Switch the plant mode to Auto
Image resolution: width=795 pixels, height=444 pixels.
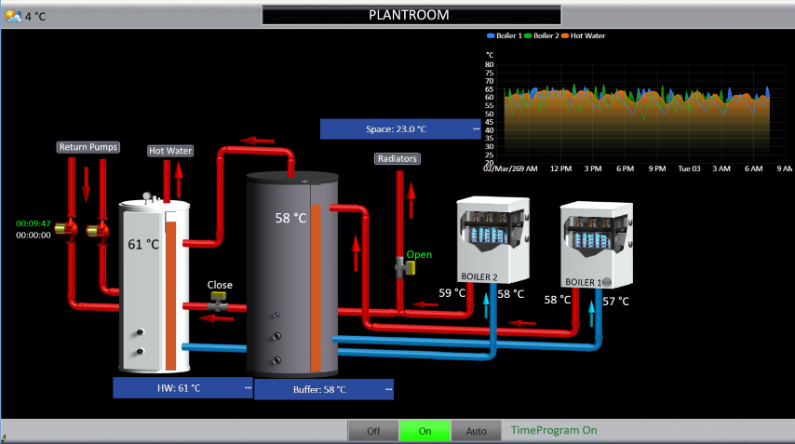pos(477,431)
